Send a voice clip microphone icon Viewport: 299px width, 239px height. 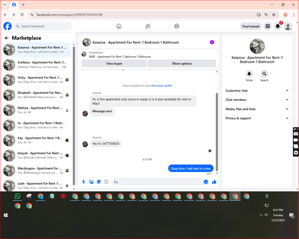click(x=84, y=182)
